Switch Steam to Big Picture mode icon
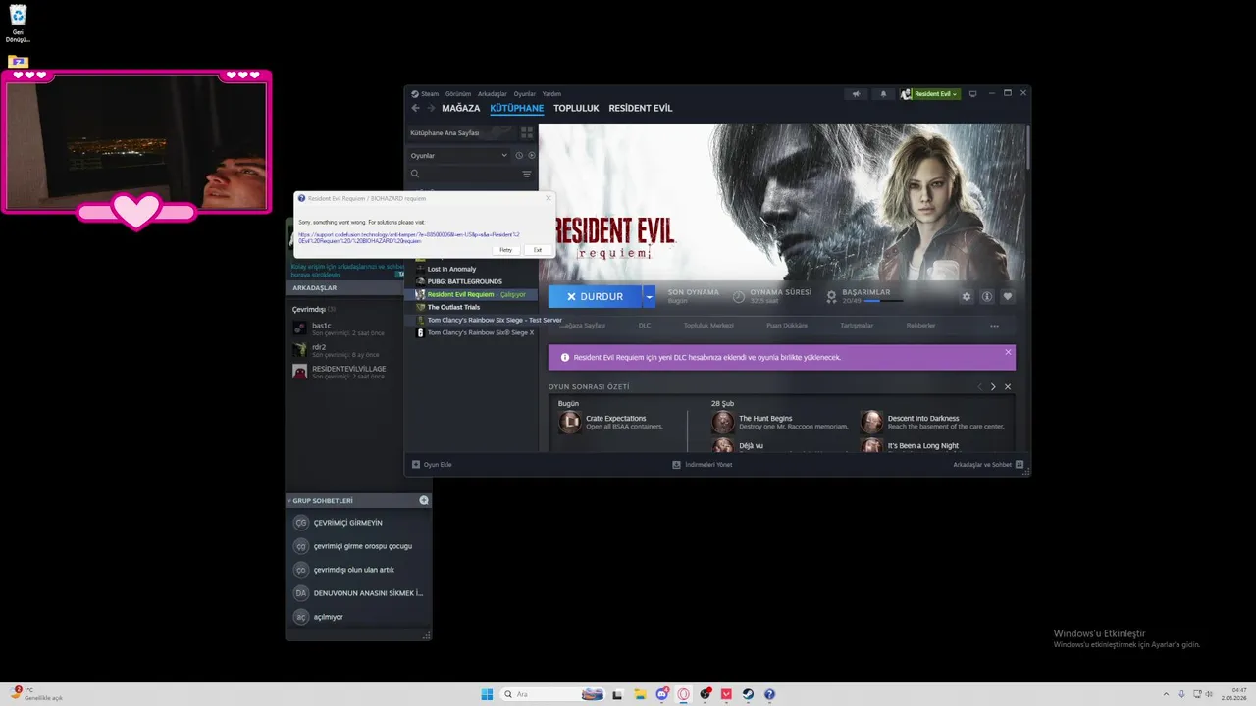Image resolution: width=1256 pixels, height=706 pixels. (972, 94)
